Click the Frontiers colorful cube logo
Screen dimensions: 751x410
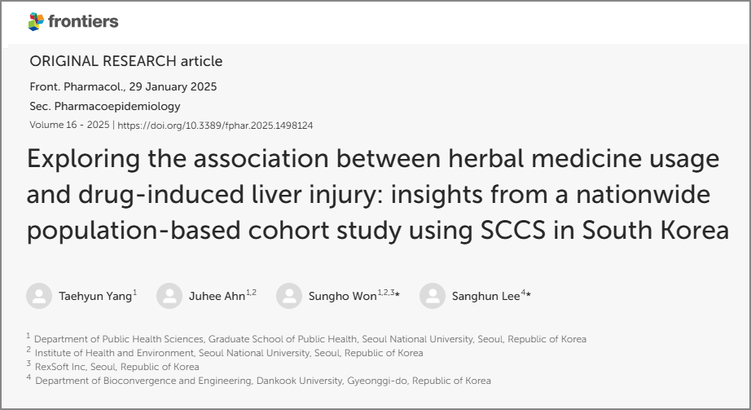[x=36, y=22]
